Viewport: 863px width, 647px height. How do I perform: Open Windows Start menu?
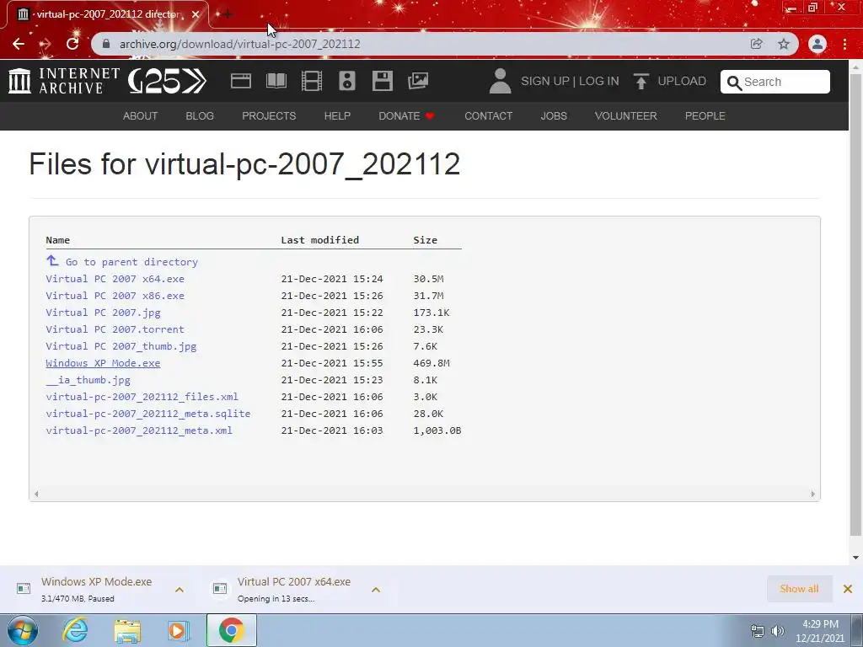[23, 630]
